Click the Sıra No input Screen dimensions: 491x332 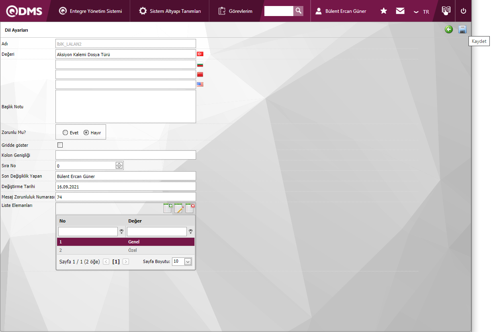[86, 166]
